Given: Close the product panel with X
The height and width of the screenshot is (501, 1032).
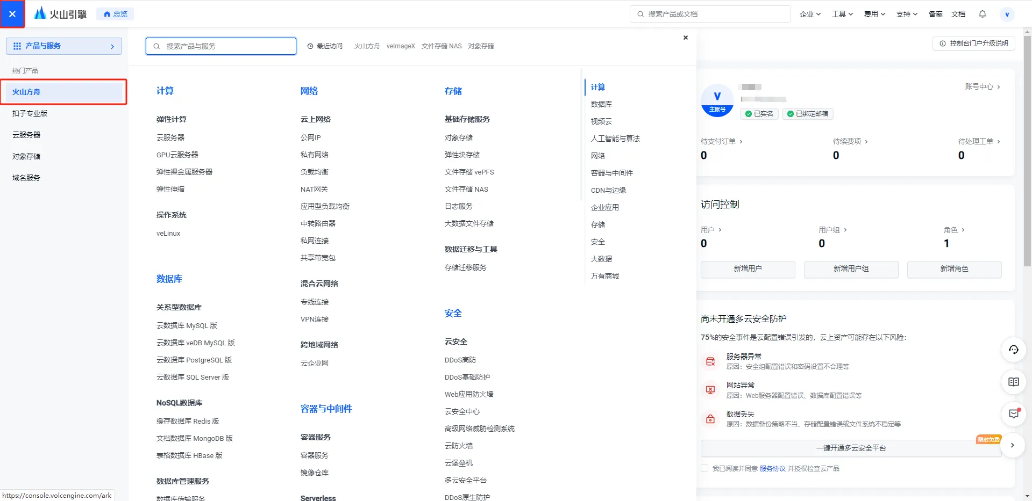Looking at the screenshot, I should [x=685, y=38].
